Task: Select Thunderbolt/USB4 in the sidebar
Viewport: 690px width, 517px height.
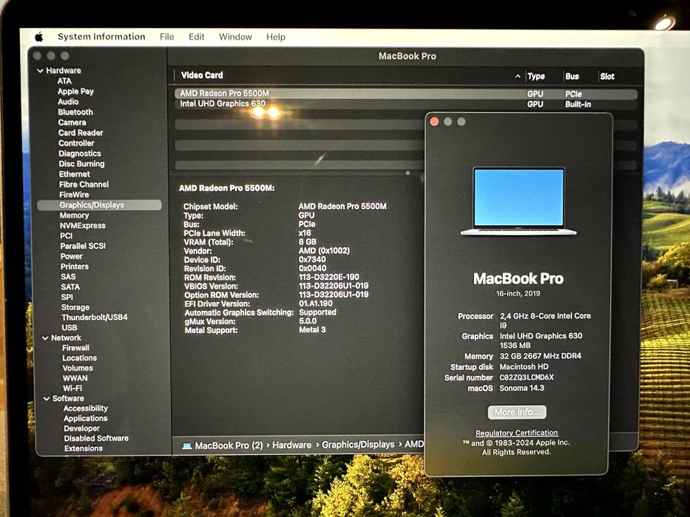Action: coord(95,318)
